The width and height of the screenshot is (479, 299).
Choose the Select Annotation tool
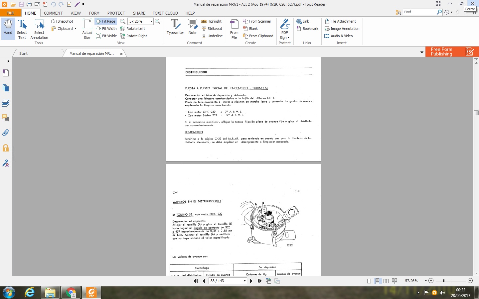(39, 29)
